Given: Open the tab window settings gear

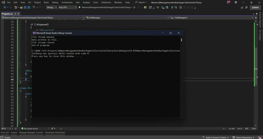Looking at the screenshot, I should coord(257,14).
